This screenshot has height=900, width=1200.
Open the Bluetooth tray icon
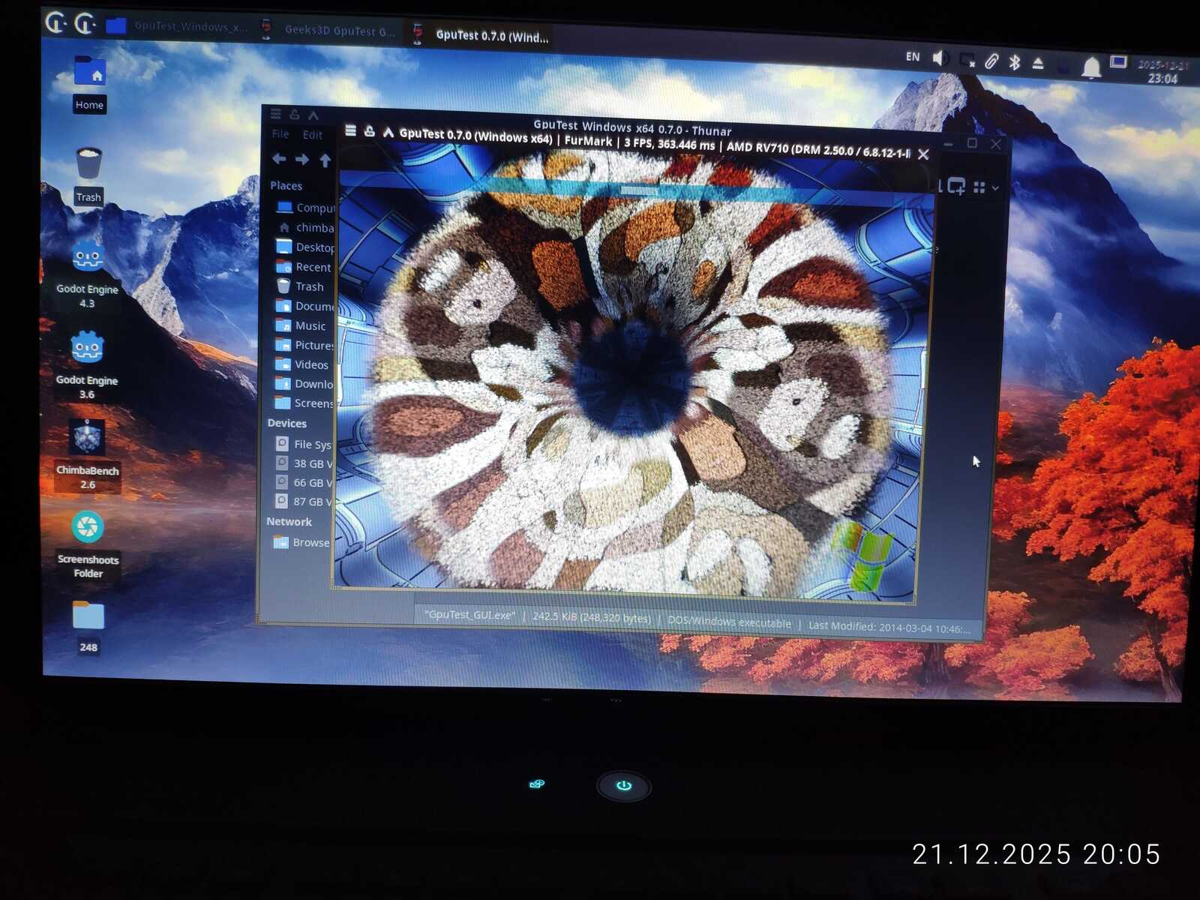(x=1015, y=62)
